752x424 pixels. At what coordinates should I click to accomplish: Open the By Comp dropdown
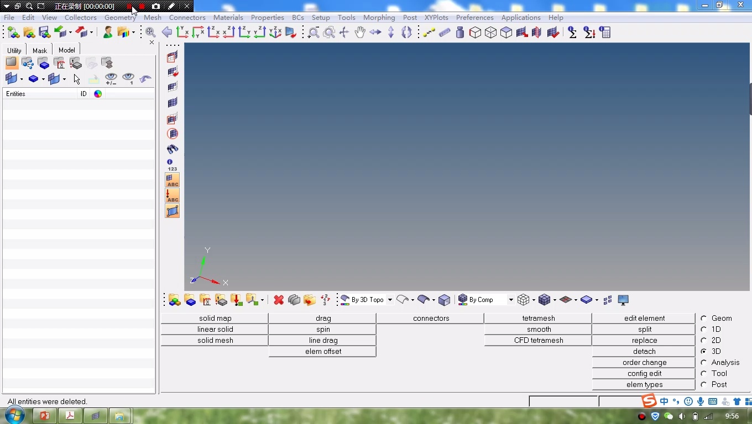pyautogui.click(x=510, y=300)
